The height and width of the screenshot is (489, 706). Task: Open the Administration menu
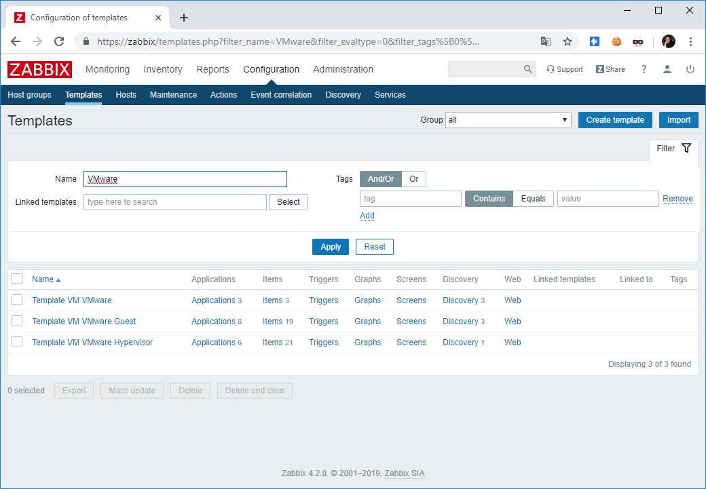pos(343,69)
